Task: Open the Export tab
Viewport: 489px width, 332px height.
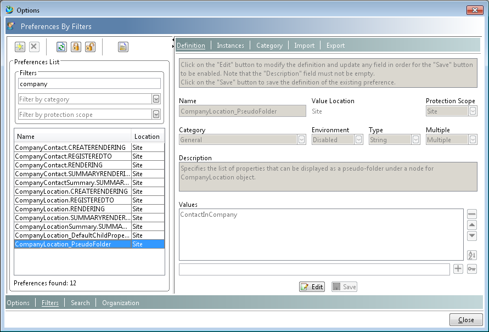Action: pos(335,46)
